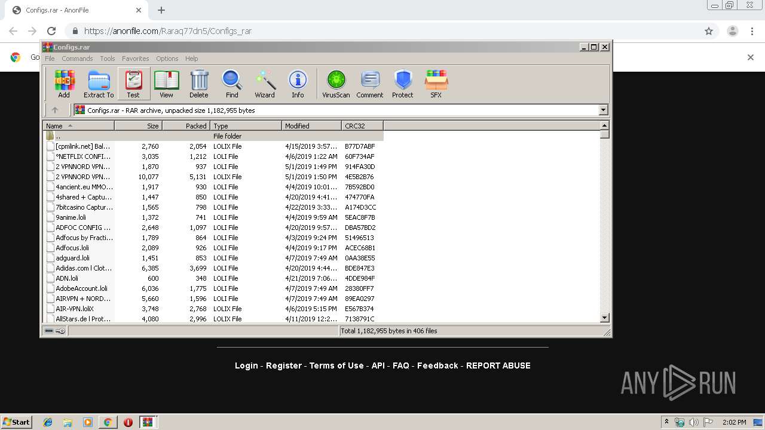Open the Windows Start menu

[17, 422]
